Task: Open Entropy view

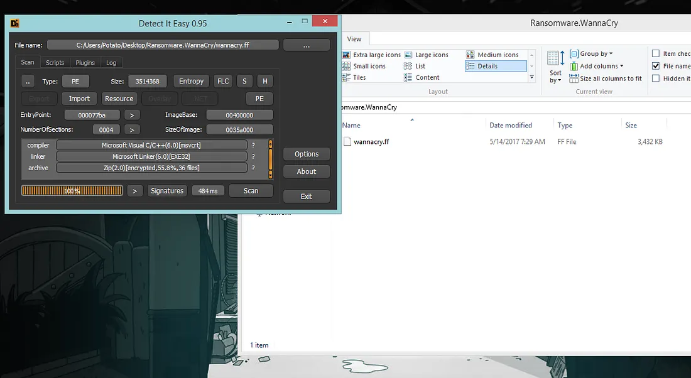Action: 191,81
